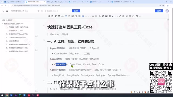The width and height of the screenshot is (173, 97).
Task: Select the Heading format icon
Action: [49, 16]
